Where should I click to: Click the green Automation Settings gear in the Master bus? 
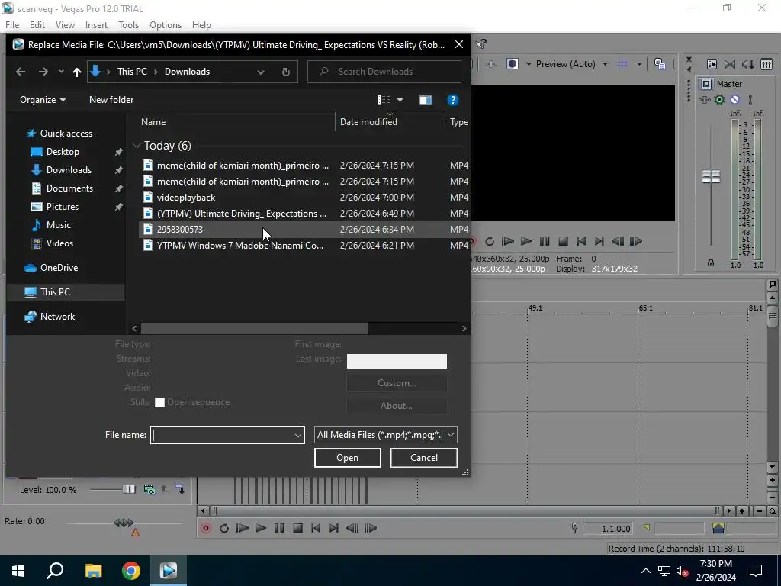point(719,100)
